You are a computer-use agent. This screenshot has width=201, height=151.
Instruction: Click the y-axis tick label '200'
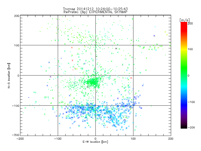coord(17,16)
